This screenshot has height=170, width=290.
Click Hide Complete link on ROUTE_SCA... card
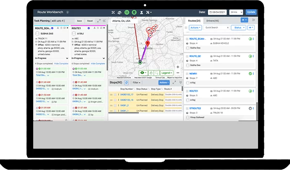(61, 64)
